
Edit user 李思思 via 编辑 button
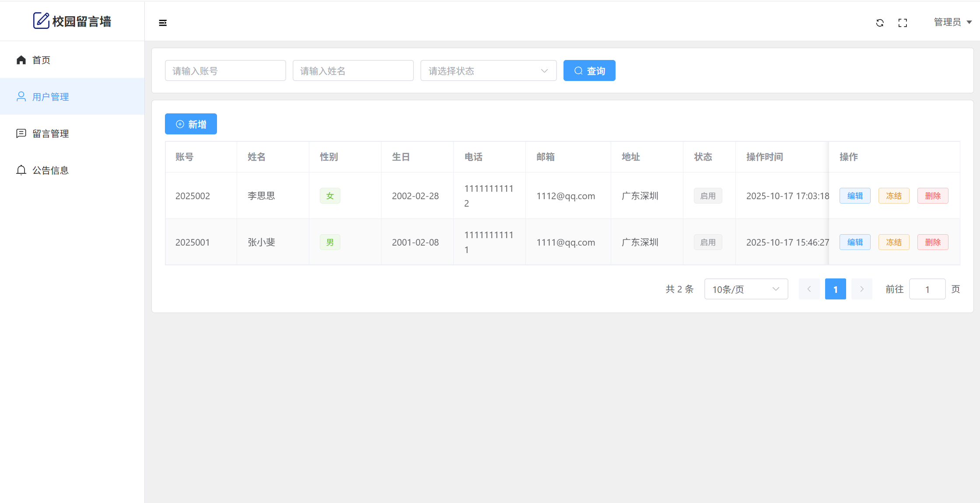[855, 196]
